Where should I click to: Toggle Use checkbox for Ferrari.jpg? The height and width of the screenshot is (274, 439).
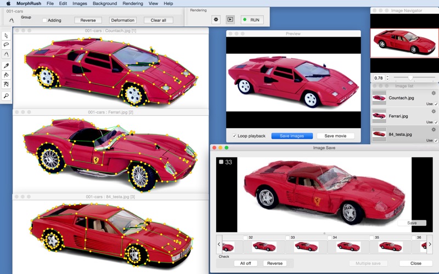point(436,122)
